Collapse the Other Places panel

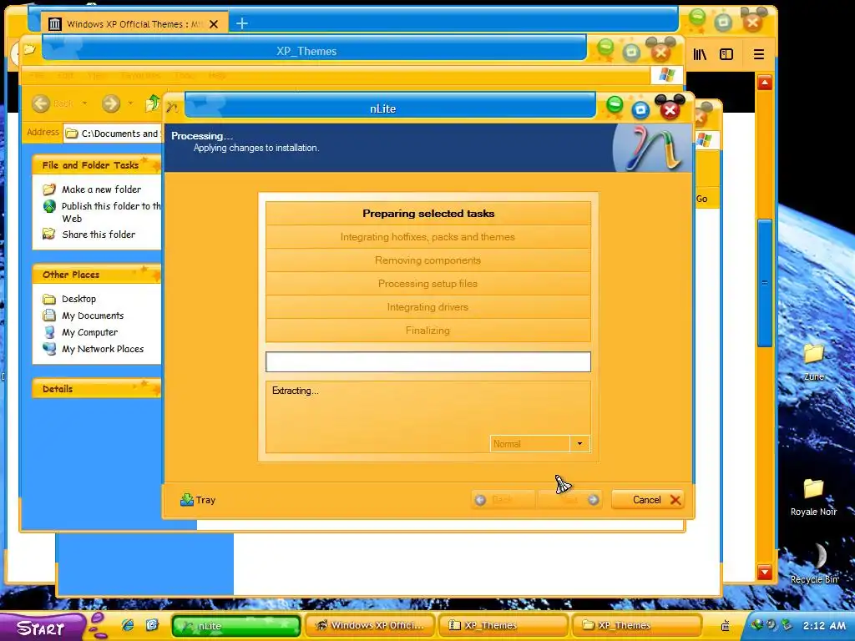(97, 274)
